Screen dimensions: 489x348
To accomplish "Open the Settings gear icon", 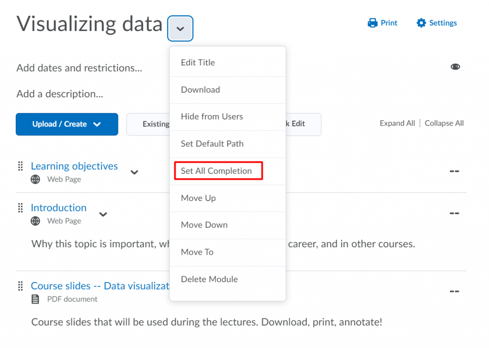I will (x=421, y=22).
